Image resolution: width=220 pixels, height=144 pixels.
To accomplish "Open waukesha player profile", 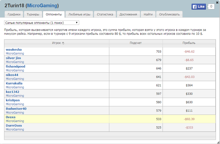I will click(14, 50).
